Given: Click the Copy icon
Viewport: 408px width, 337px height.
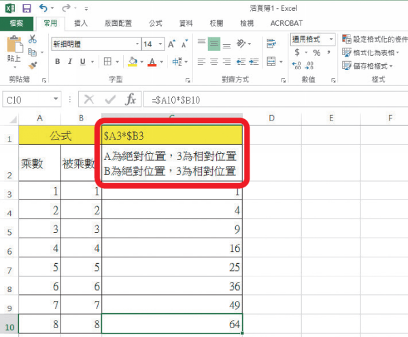Looking at the screenshot, I should (x=32, y=52).
